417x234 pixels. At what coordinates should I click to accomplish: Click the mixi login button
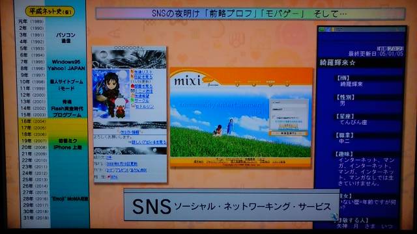(x=288, y=126)
